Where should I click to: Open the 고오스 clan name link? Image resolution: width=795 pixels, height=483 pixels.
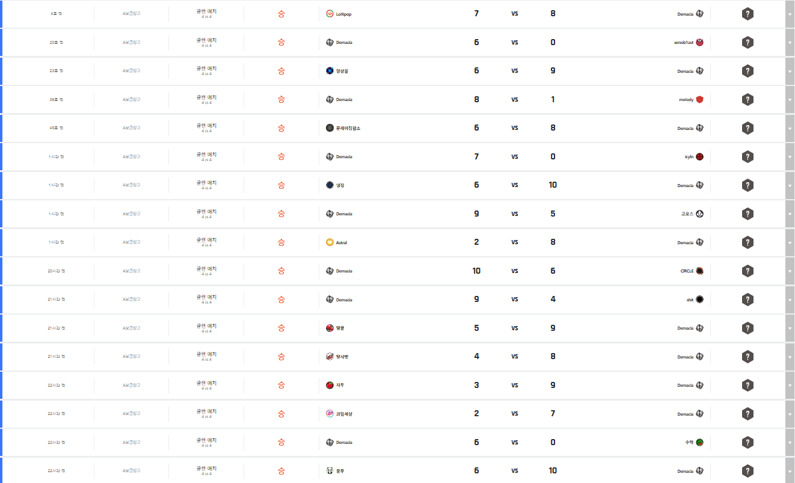pos(687,214)
